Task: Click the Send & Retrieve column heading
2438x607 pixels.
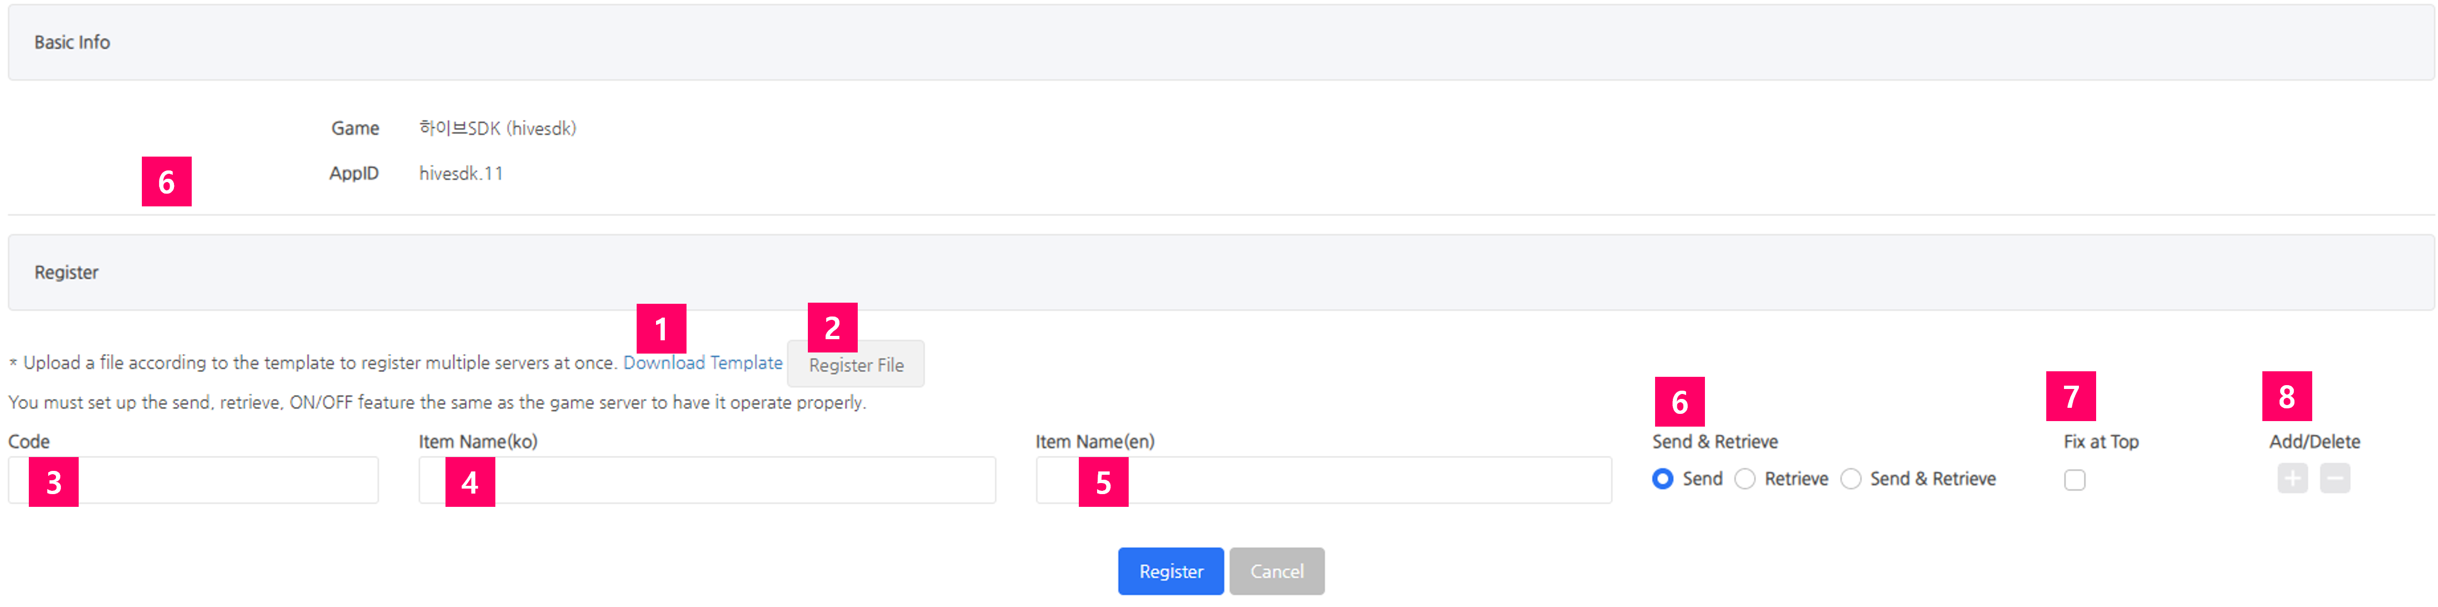Action: pos(1714,442)
